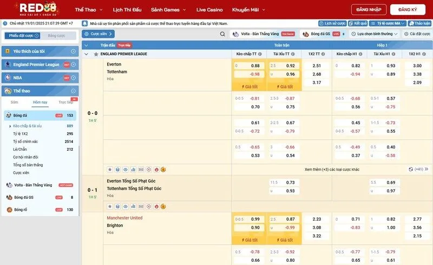
Task: Select Bóng đá sidebar row with 153
Action: tap(40, 115)
